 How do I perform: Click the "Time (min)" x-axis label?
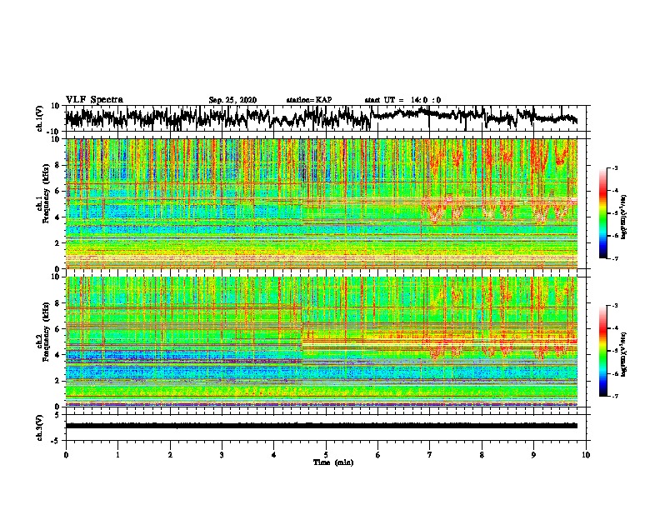tap(333, 462)
